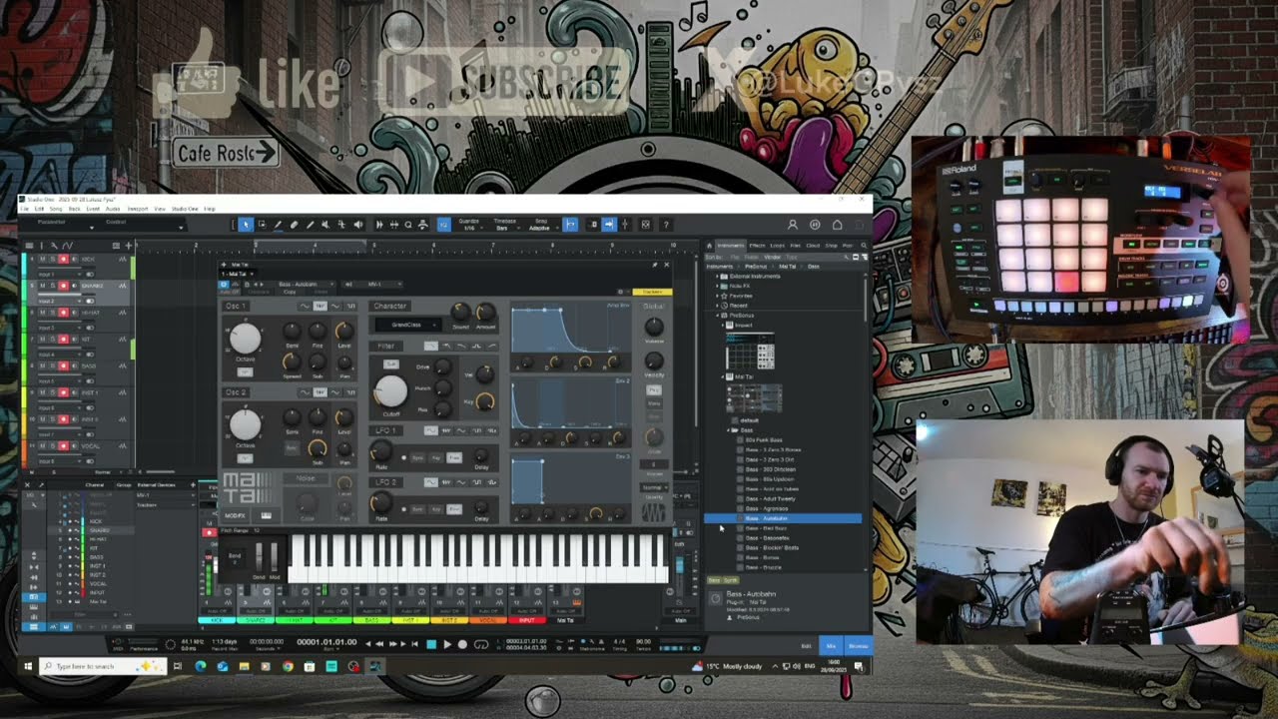This screenshot has width=1278, height=719.
Task: Open the Timebase dropdown
Action: point(505,225)
